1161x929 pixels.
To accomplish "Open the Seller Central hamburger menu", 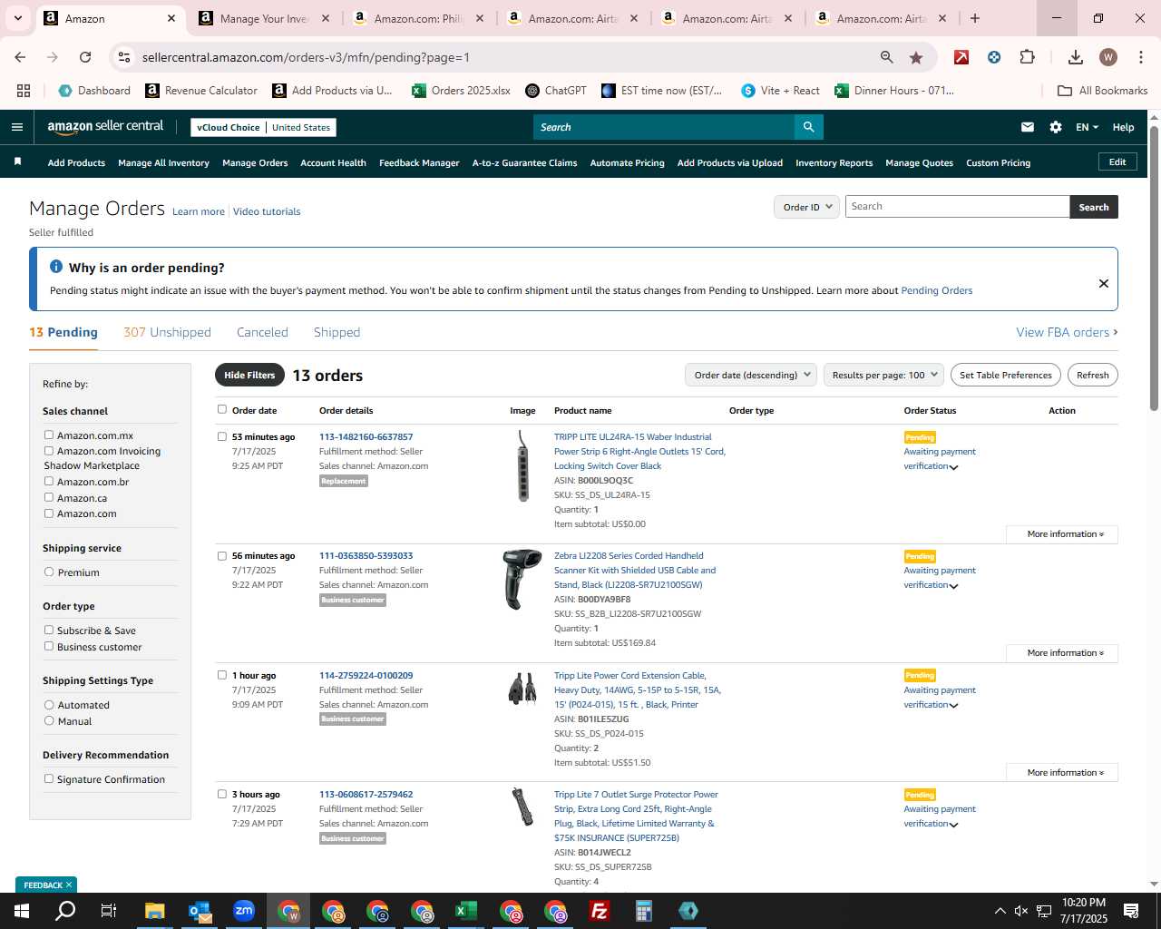I will pos(16,127).
